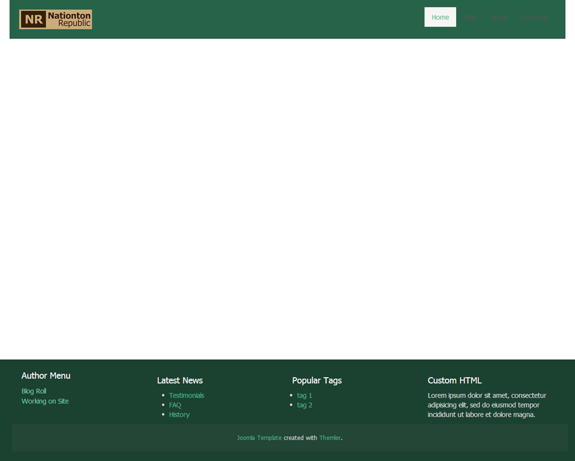575x461 pixels.
Task: Go to the About page
Action: tap(499, 17)
